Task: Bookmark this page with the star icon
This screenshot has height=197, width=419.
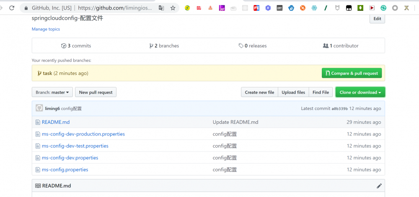Action: [x=173, y=8]
